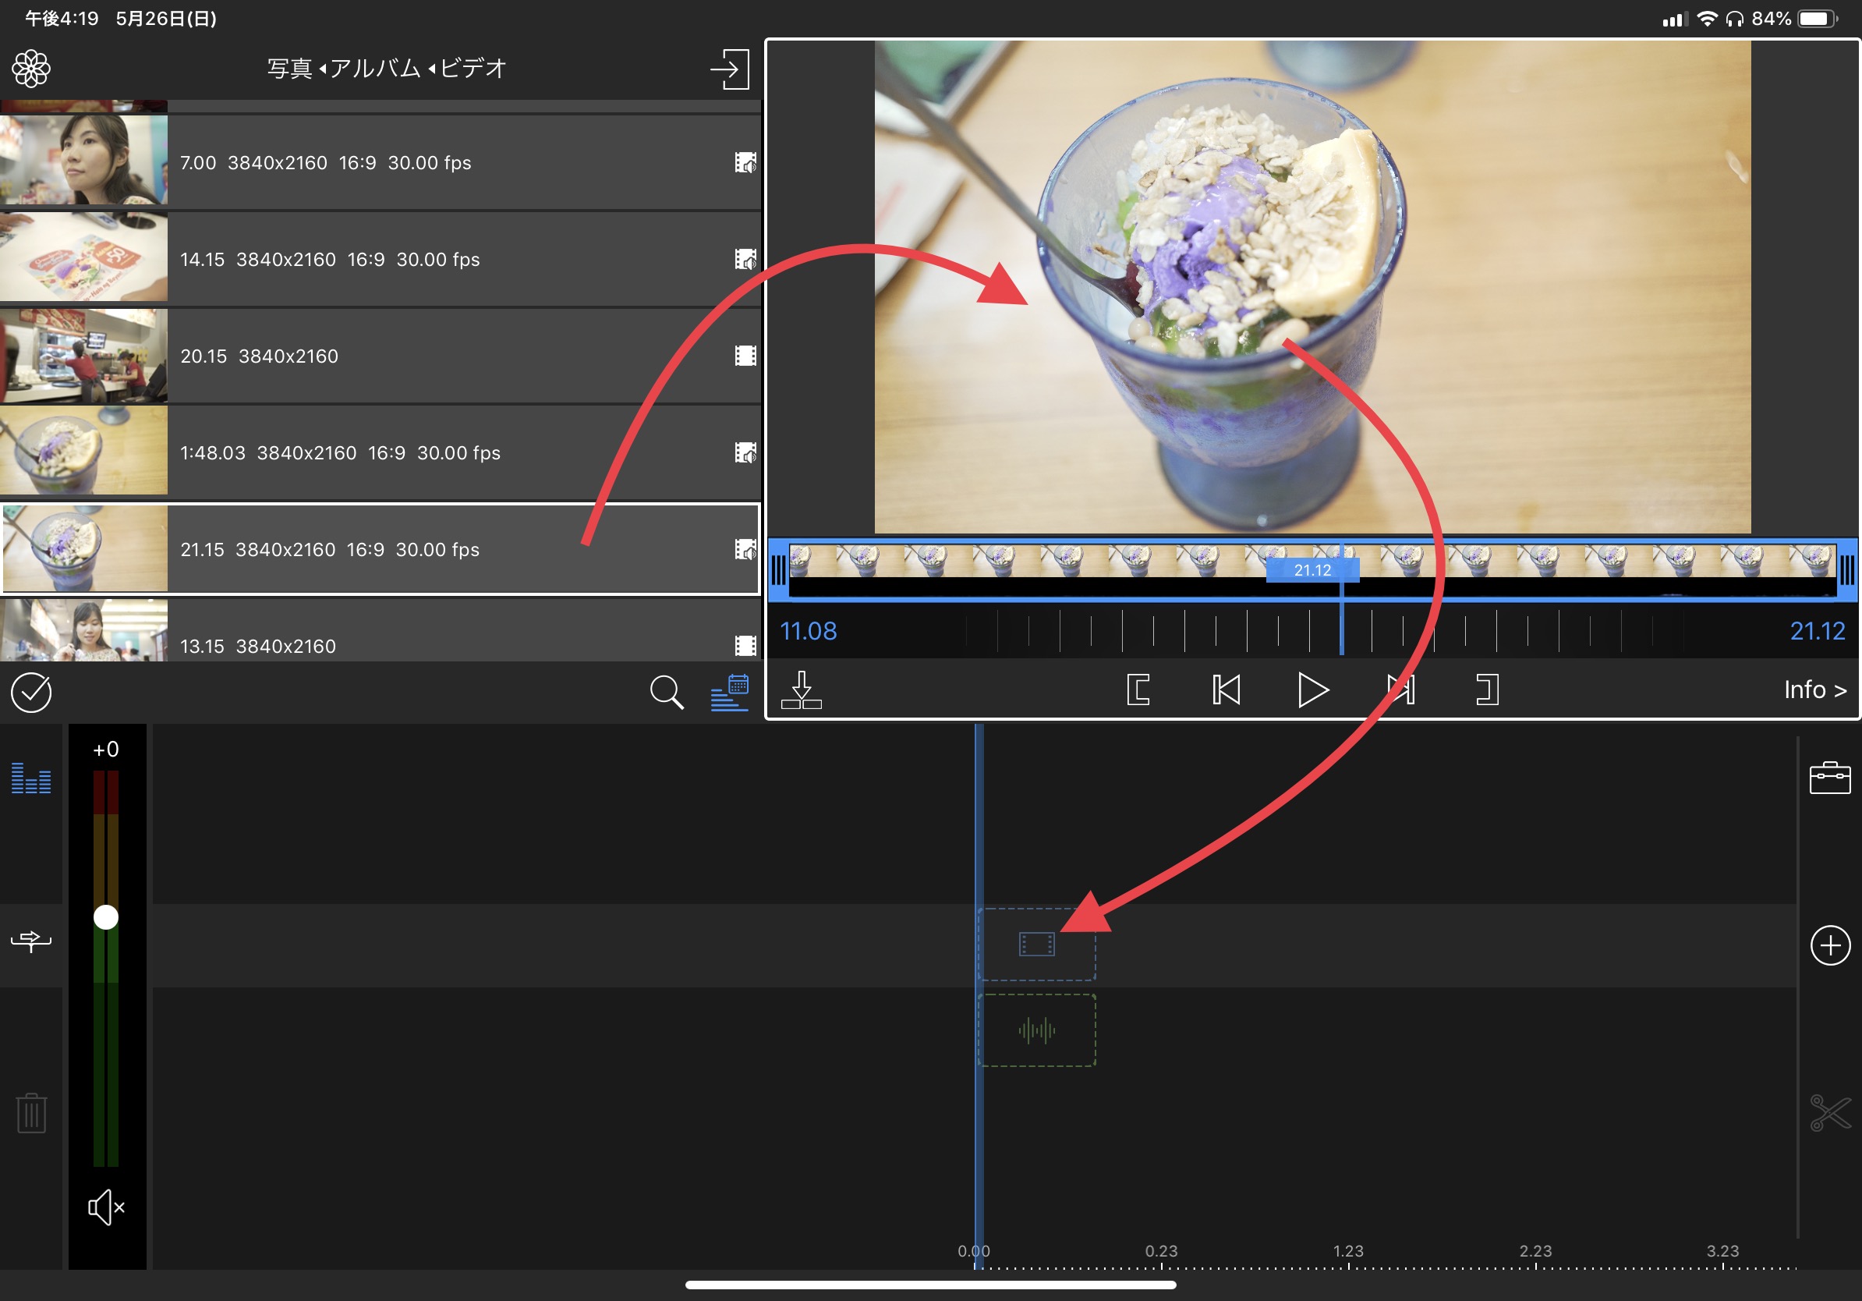The width and height of the screenshot is (1862, 1301).
Task: Expand the Info panel
Action: pos(1814,689)
